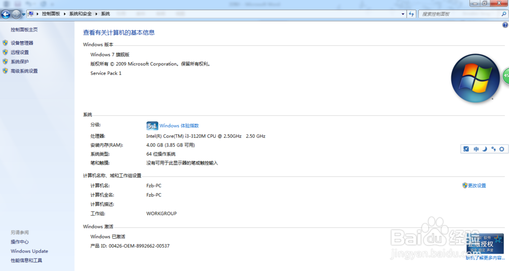Click the restore window button
Image resolution: width=509 pixels, height=271 pixels.
click(x=485, y=3)
